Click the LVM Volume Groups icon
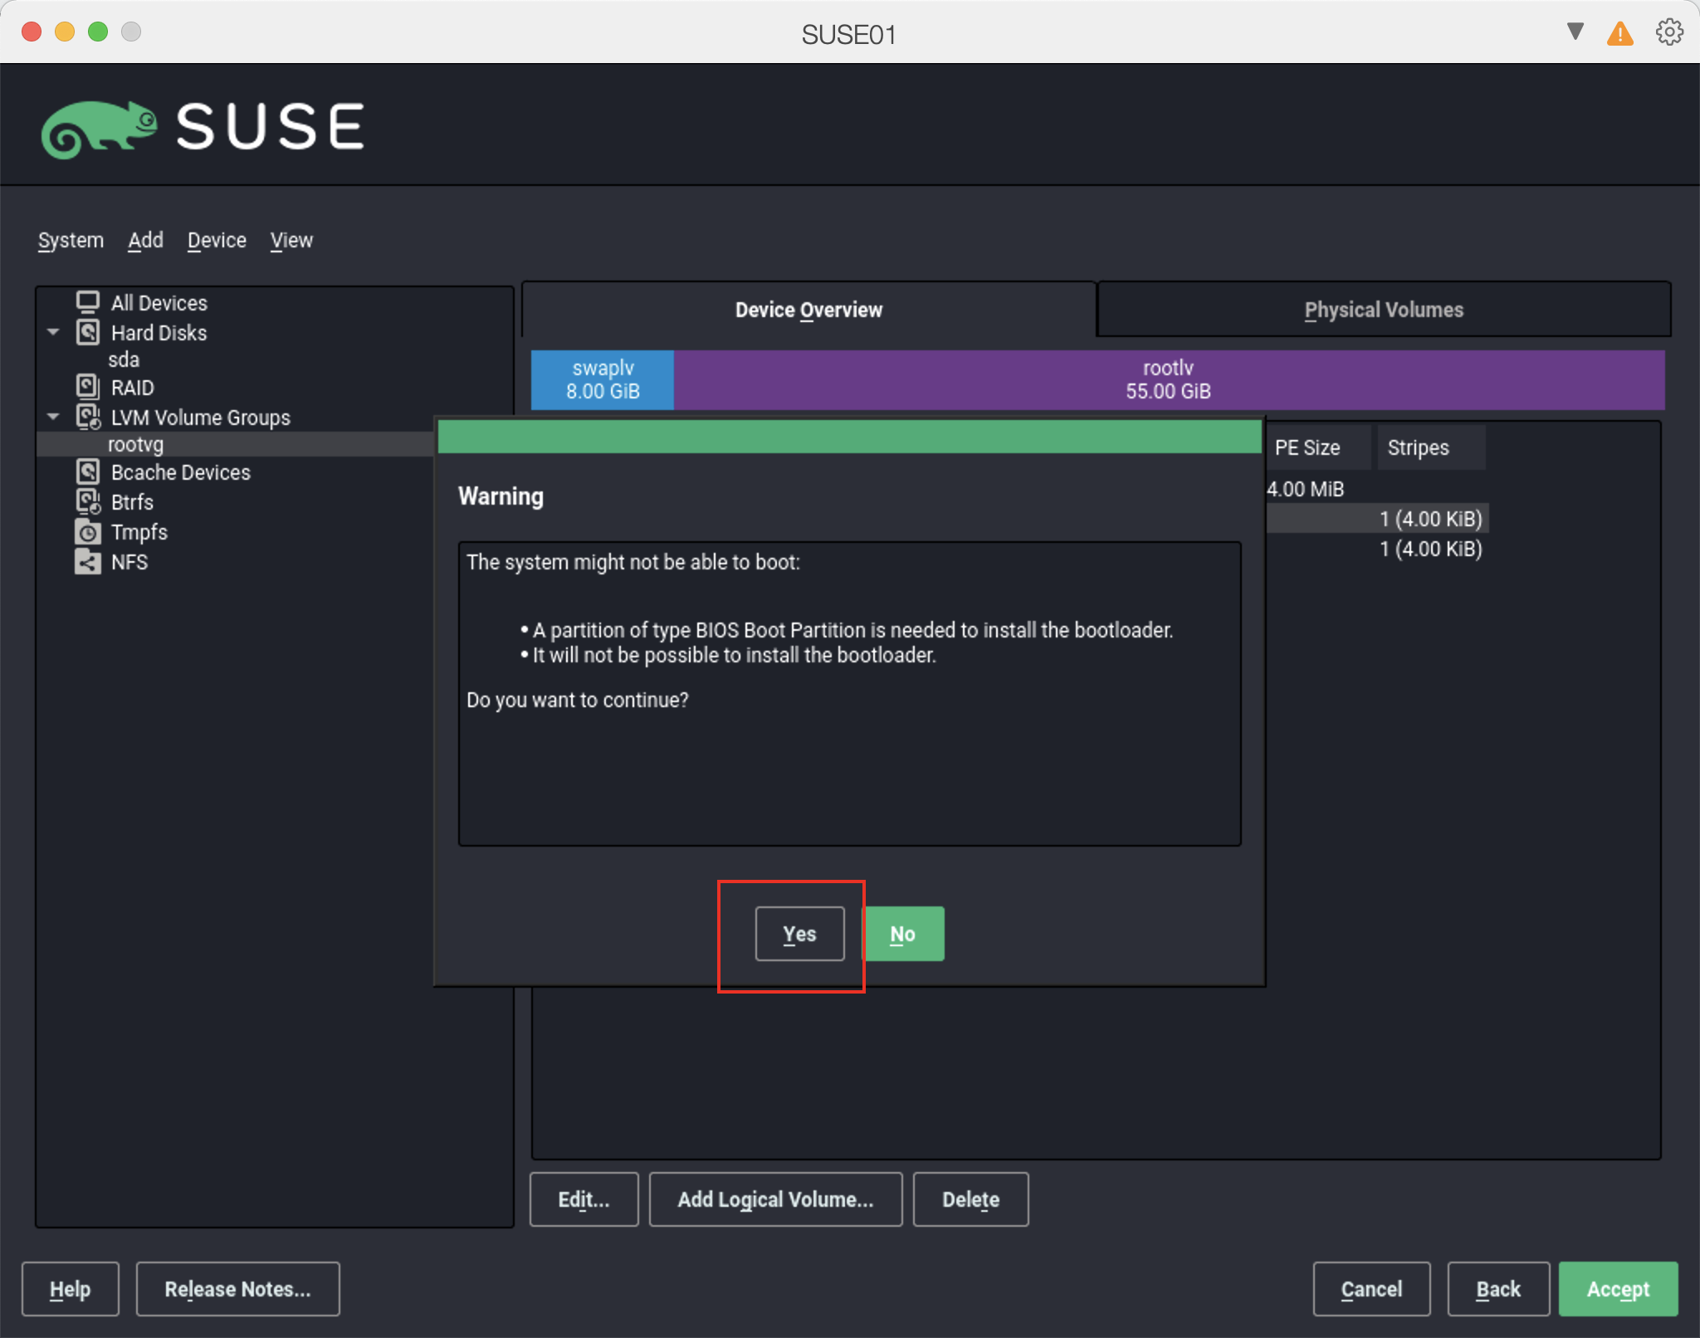Screen dimensions: 1700x1338 click(x=87, y=417)
